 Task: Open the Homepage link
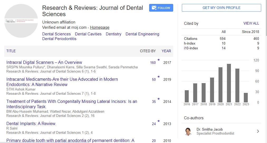point(100,27)
